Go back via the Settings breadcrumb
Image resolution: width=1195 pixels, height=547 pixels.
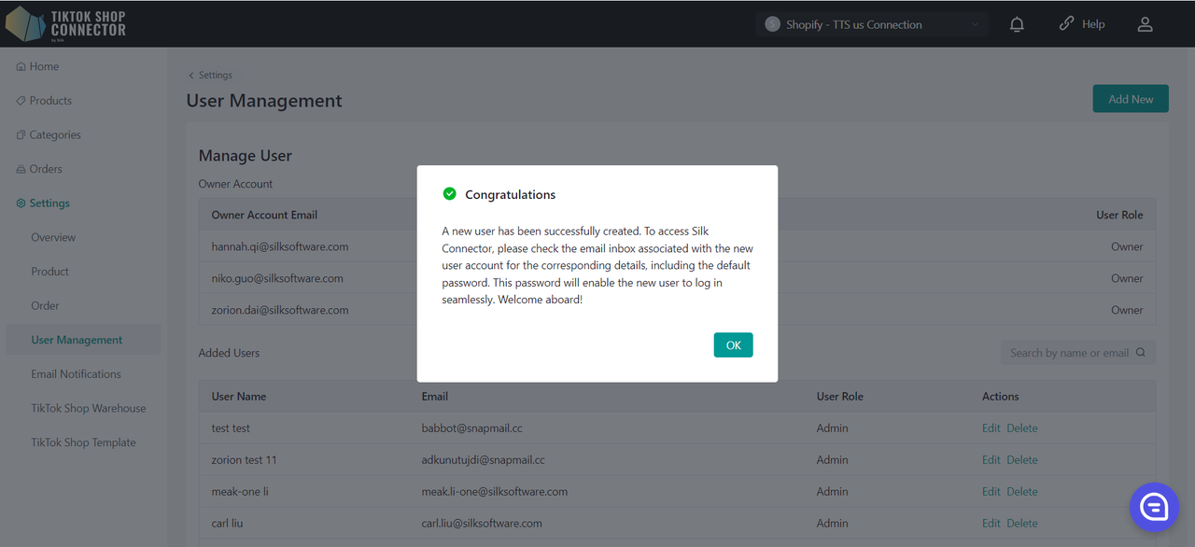(x=214, y=75)
